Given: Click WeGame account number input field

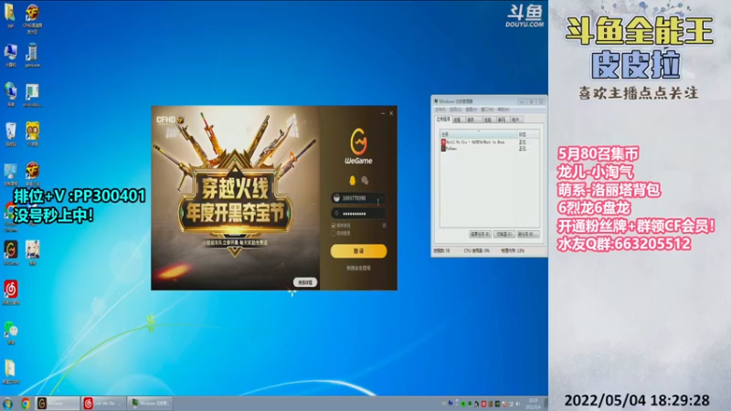Looking at the screenshot, I should click(358, 198).
